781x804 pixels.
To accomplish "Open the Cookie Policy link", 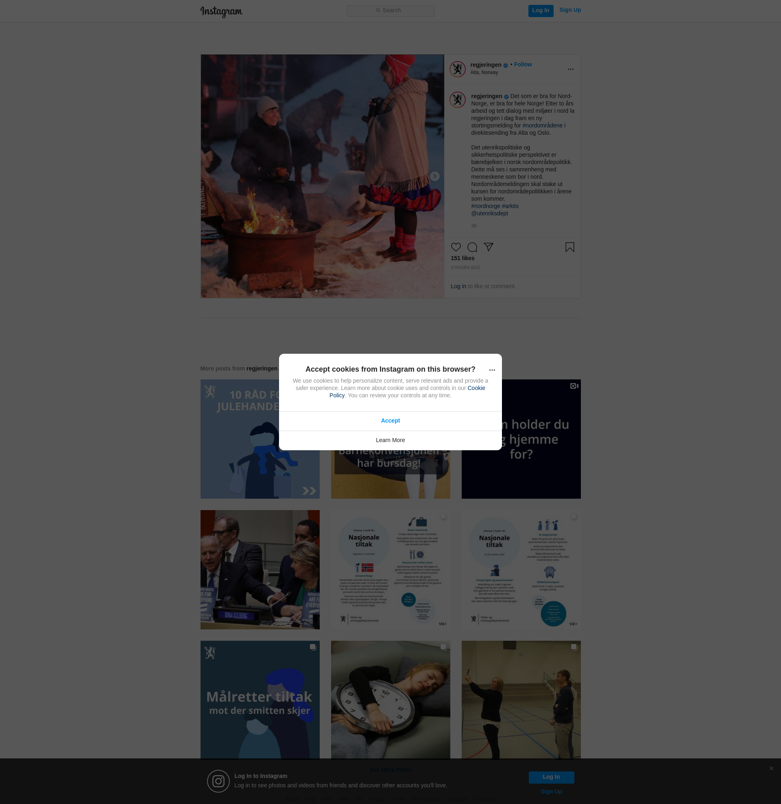I will [476, 388].
